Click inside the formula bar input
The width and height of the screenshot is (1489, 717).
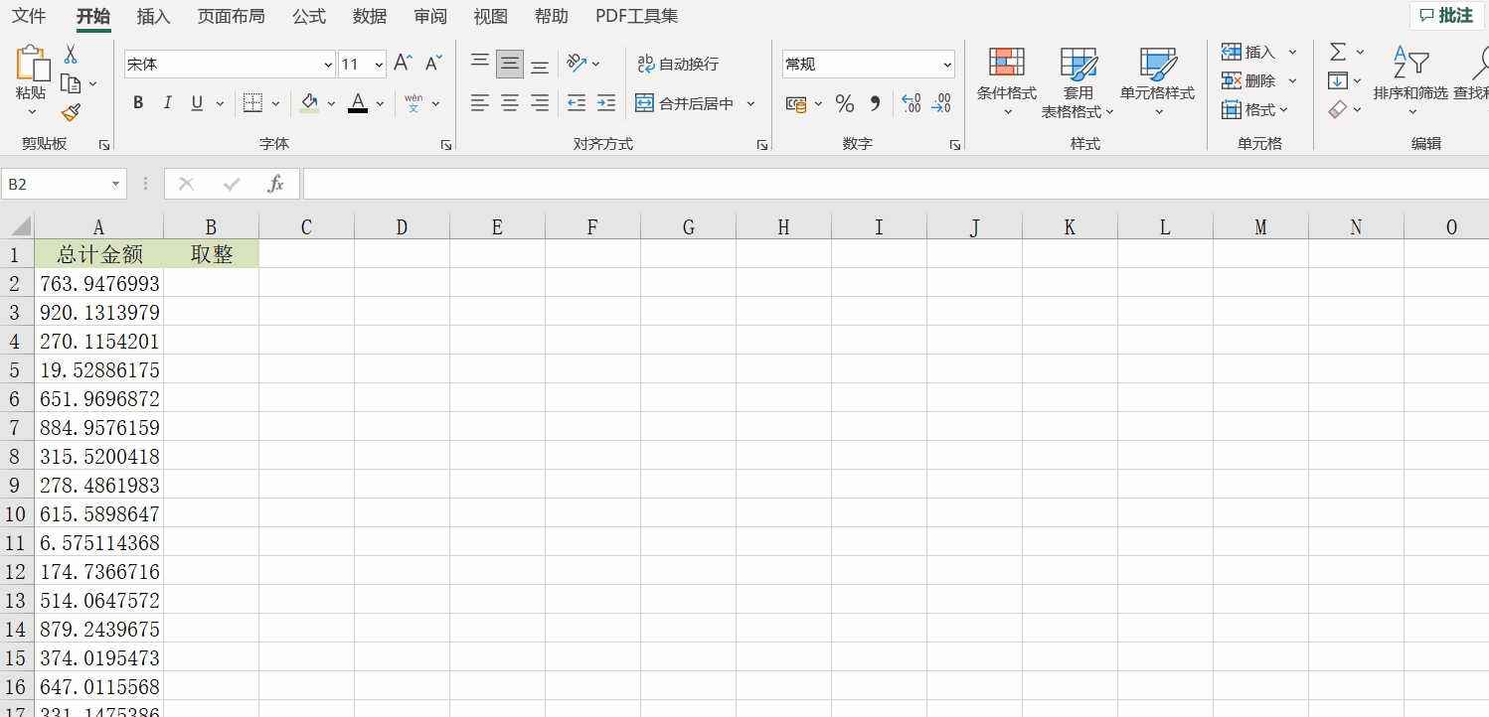(895, 184)
